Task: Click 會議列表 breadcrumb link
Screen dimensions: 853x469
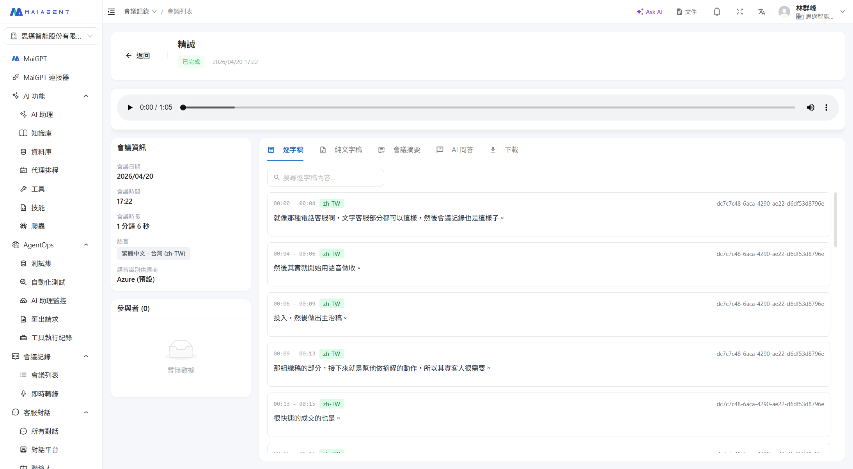Action: click(x=180, y=12)
